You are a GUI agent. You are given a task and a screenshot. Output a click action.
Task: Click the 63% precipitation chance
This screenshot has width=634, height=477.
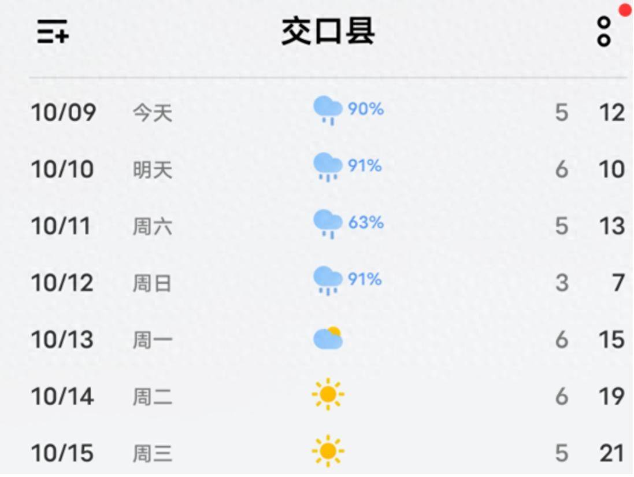pyautogui.click(x=366, y=222)
